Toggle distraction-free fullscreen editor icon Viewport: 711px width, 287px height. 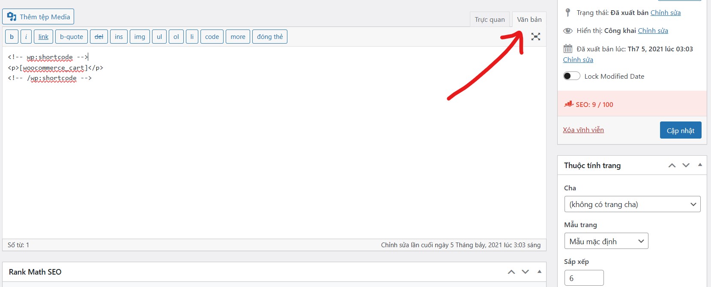click(535, 37)
